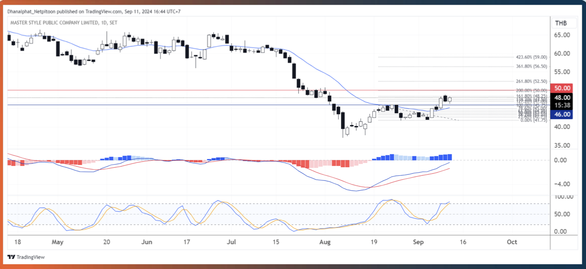This screenshot has width=586, height=269.
Task: Select the chart title MASTER STYLE PUBLIC COMPANY LIMITED
Action: pyautogui.click(x=54, y=22)
